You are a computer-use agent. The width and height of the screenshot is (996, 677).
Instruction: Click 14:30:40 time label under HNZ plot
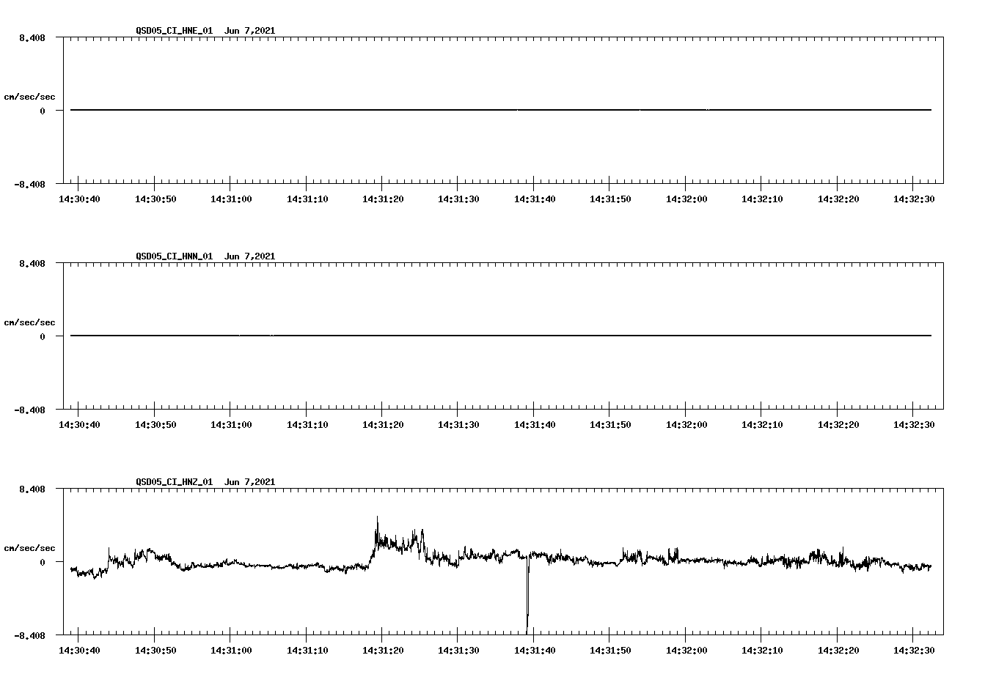click(x=79, y=650)
